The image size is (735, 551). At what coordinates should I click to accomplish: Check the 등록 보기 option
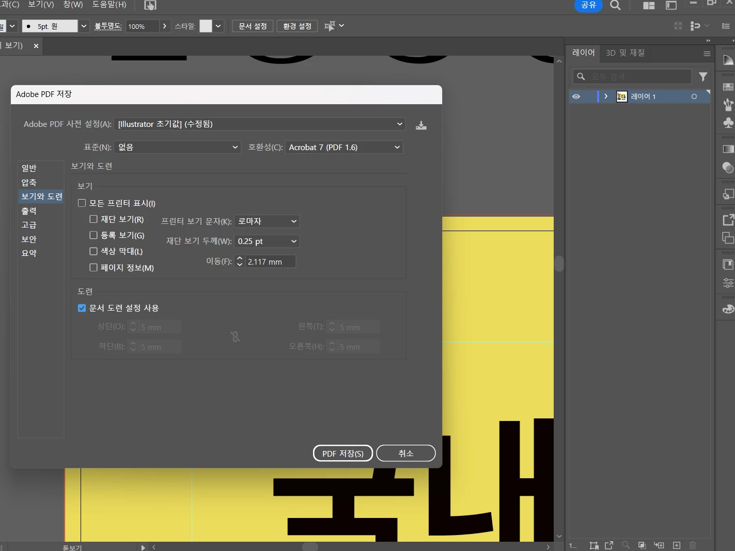(x=93, y=235)
